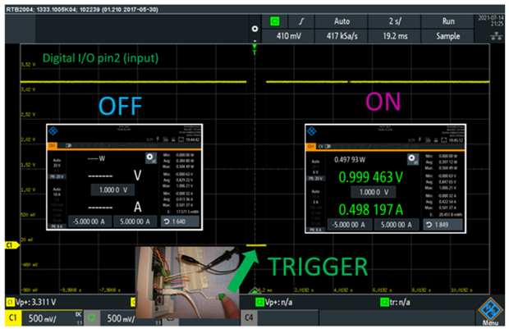Adjust the 410 mV trigger level
The width and height of the screenshot is (509, 329).
click(x=288, y=36)
